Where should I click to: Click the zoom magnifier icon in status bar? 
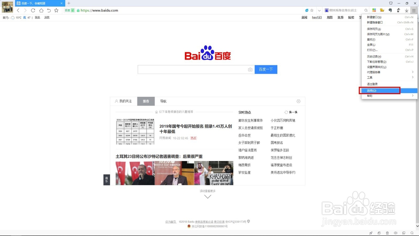412,233
